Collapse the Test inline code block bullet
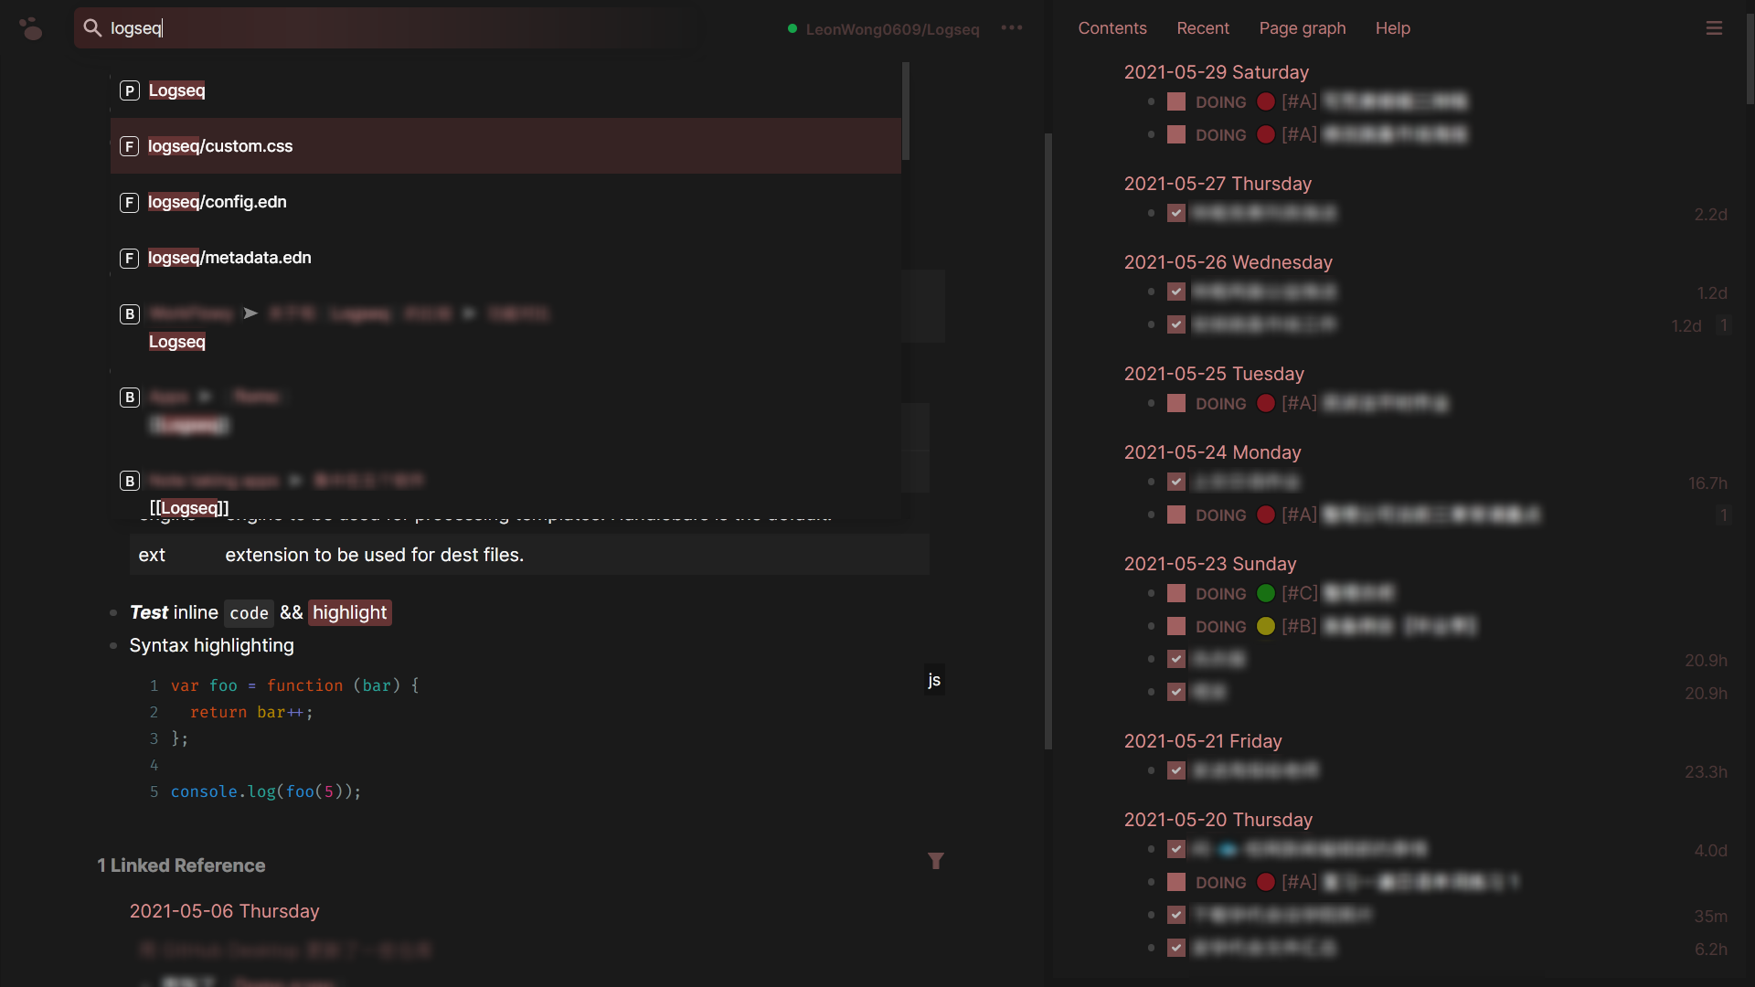 (112, 612)
